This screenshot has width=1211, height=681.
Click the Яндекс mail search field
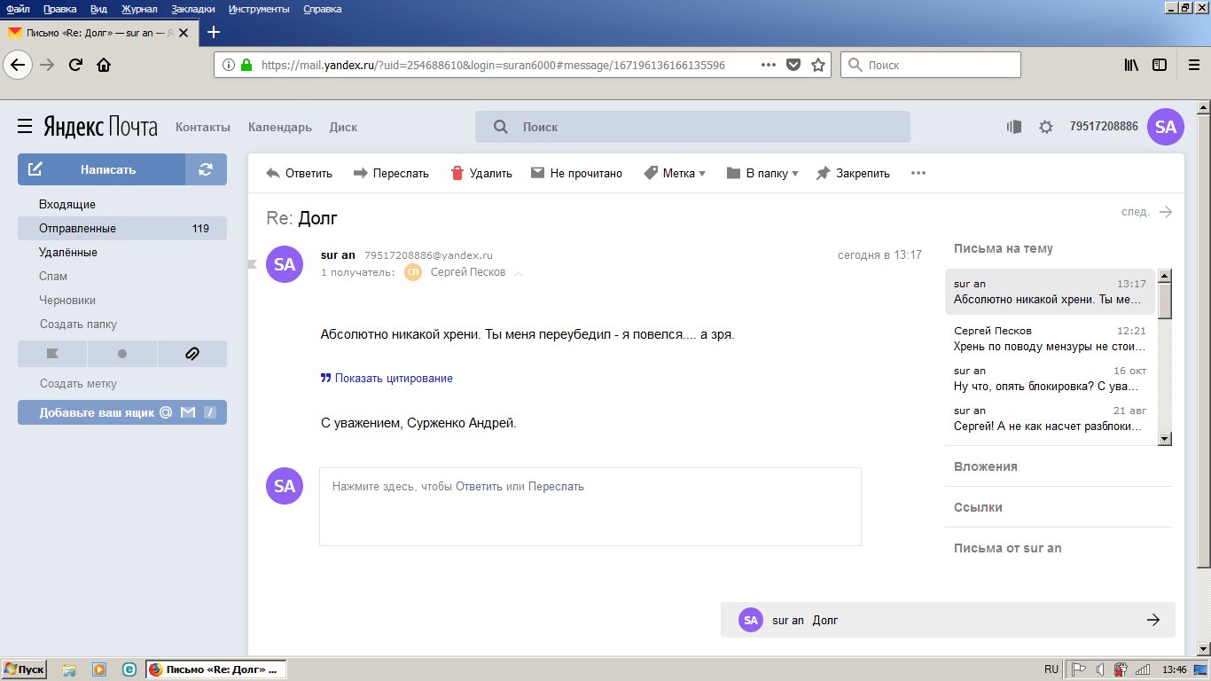coord(700,127)
